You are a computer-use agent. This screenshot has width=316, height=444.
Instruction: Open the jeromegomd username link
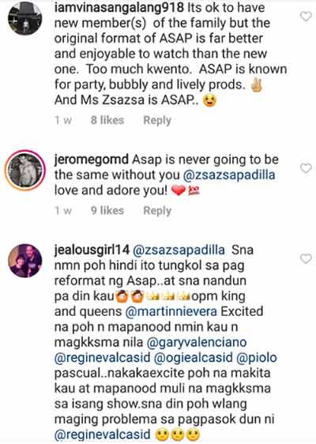pos(92,160)
